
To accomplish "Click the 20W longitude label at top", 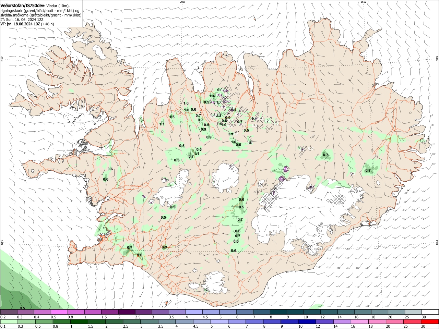I will coord(182,2).
